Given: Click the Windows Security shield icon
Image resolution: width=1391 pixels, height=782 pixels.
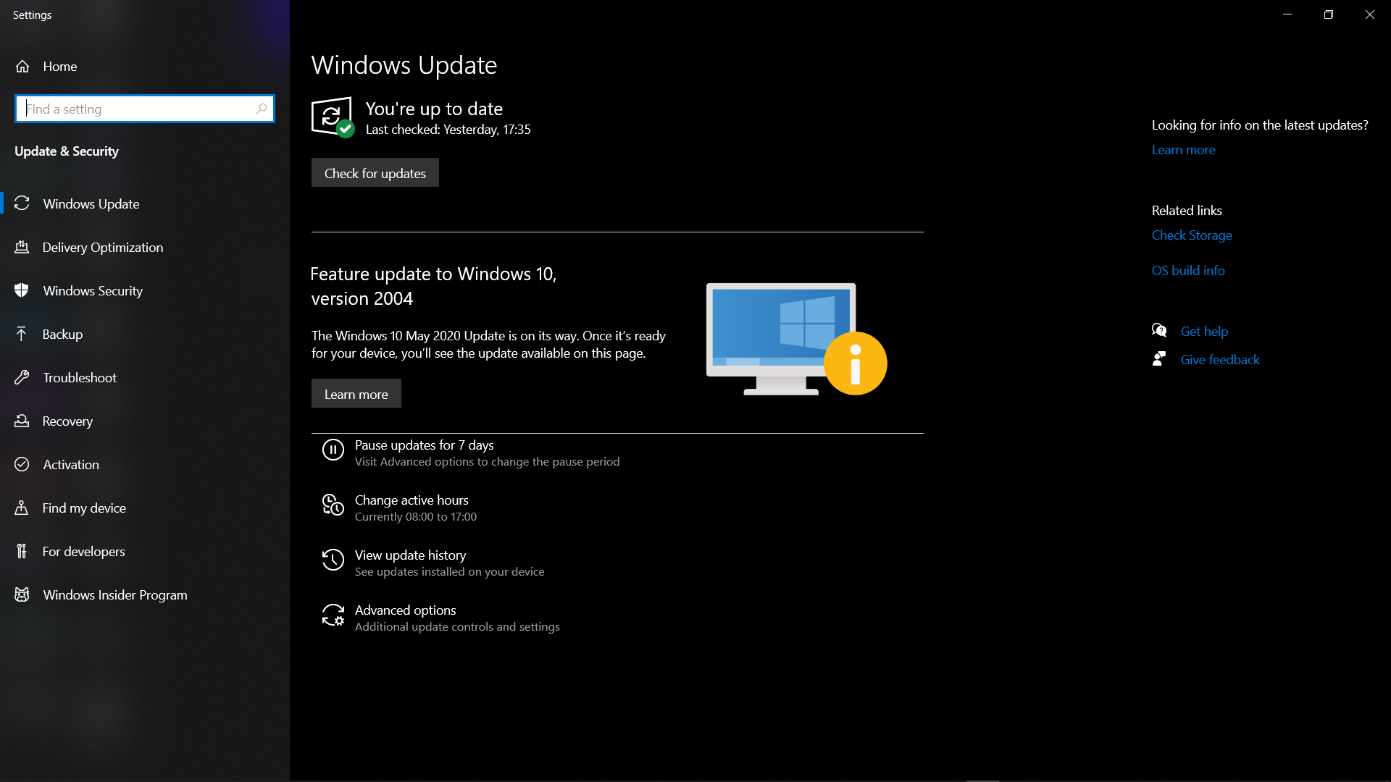Looking at the screenshot, I should [x=22, y=290].
